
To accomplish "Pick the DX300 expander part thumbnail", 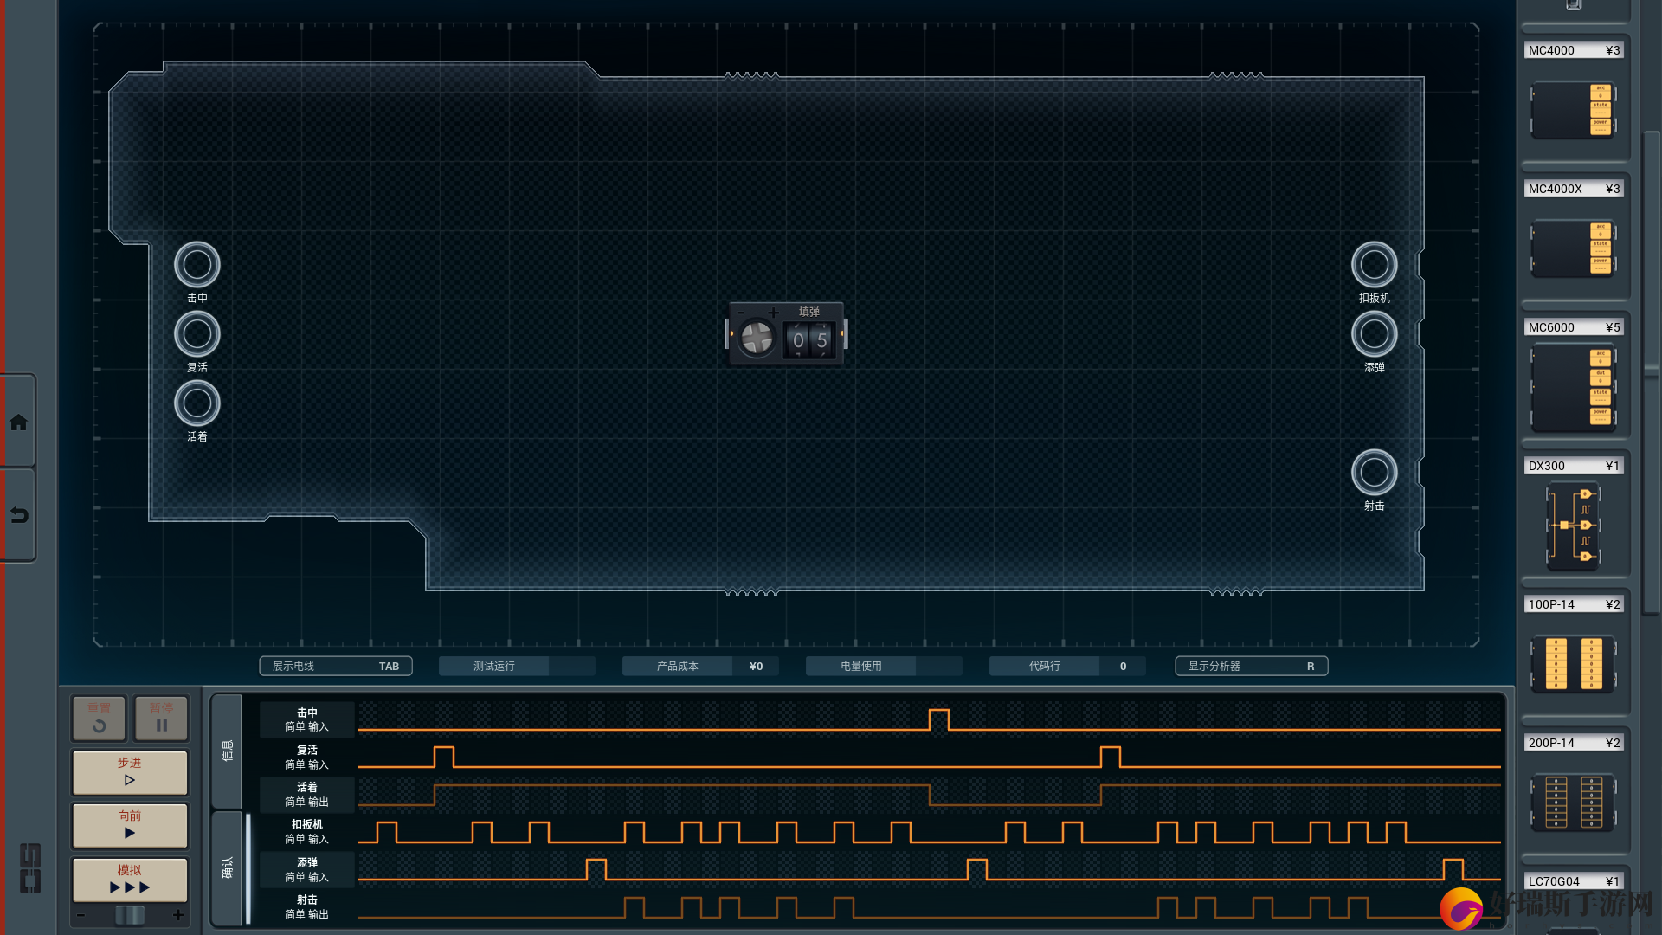I will tap(1574, 526).
